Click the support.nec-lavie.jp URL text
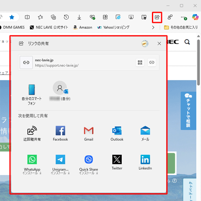 (x=57, y=66)
